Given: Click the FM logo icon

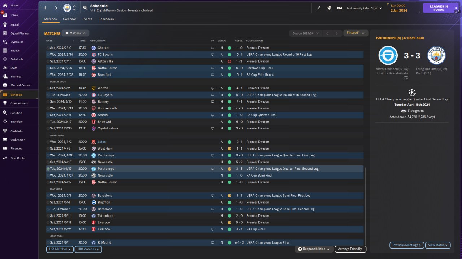Looking at the screenshot, I should coord(340,8).
